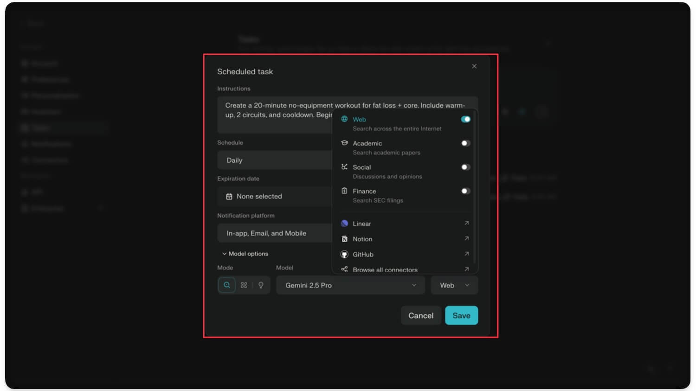Select the Search mode magnifier icon
This screenshot has height=391, width=696.
click(227, 285)
